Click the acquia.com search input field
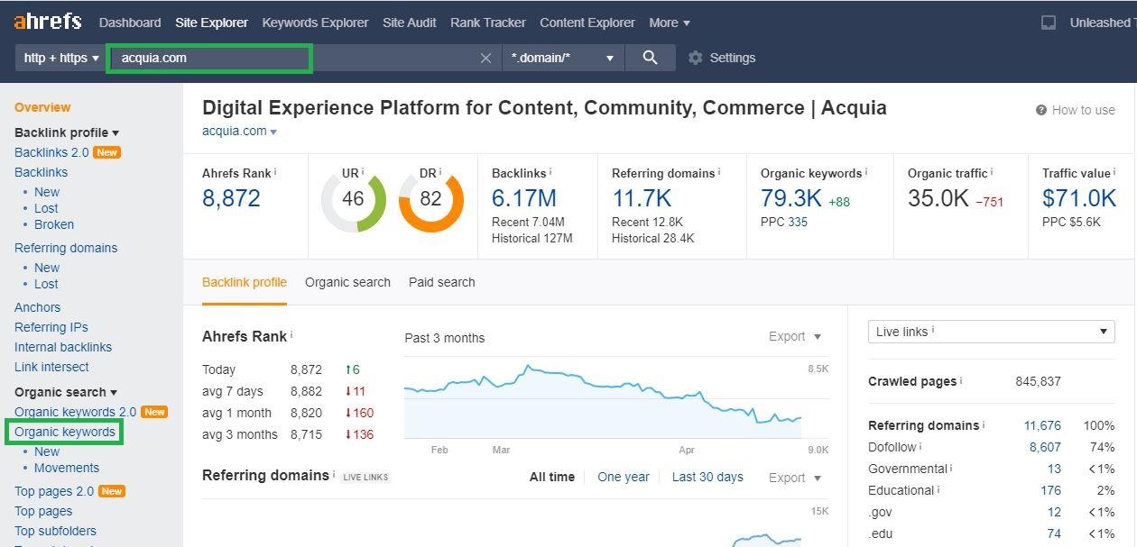 (209, 58)
